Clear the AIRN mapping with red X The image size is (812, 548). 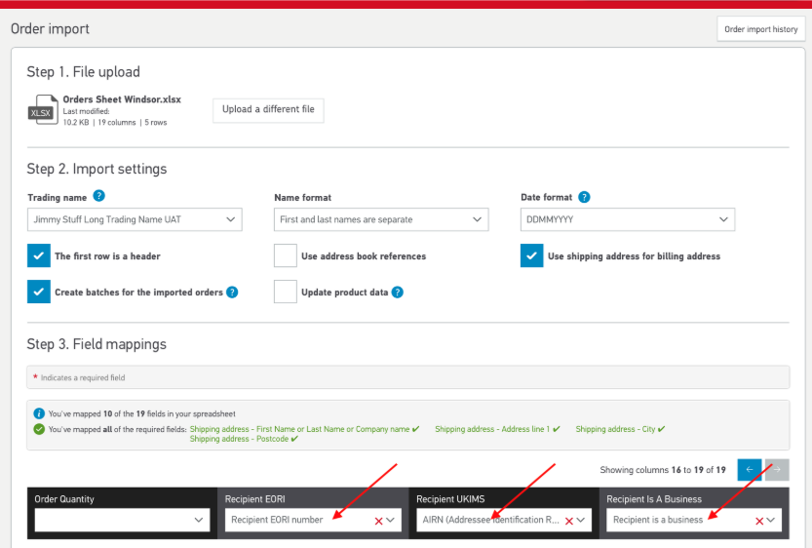569,521
